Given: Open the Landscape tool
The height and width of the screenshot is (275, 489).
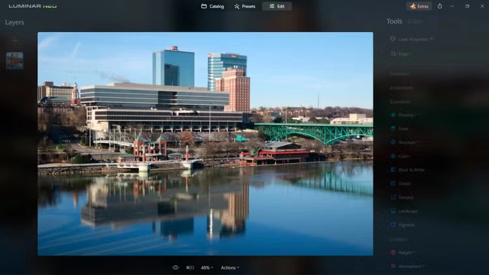Looking at the screenshot, I should pos(404,211).
